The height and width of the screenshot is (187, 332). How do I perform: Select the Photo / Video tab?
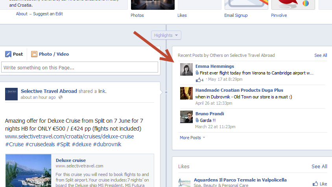tap(50, 54)
